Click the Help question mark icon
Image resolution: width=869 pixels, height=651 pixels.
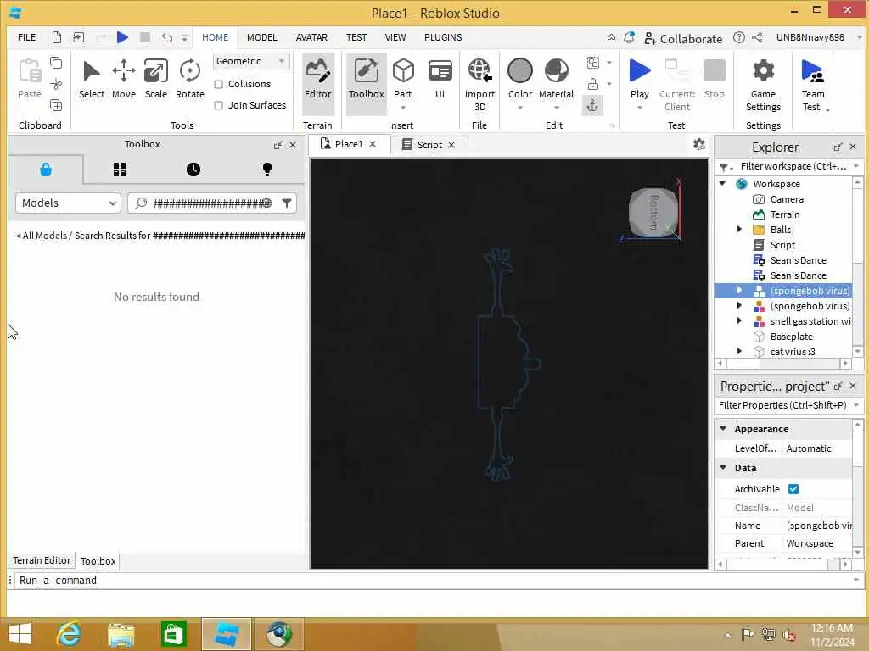(739, 37)
